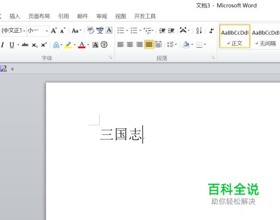The width and height of the screenshot is (280, 220).
Task: Click the Enclose Characters circled icon
Action: (104, 45)
